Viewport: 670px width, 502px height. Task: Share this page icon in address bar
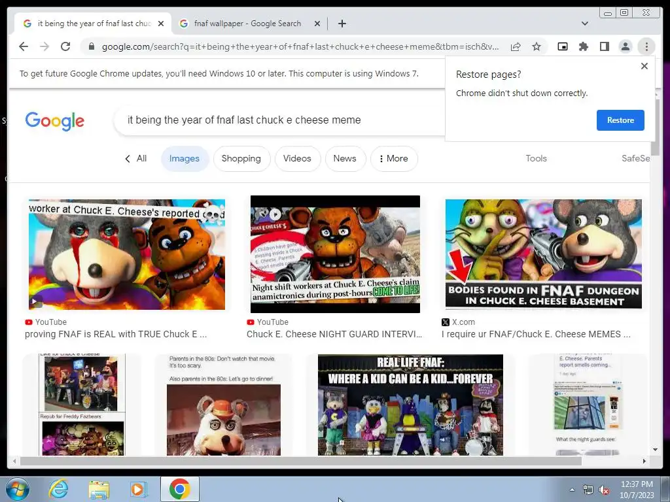tap(516, 46)
